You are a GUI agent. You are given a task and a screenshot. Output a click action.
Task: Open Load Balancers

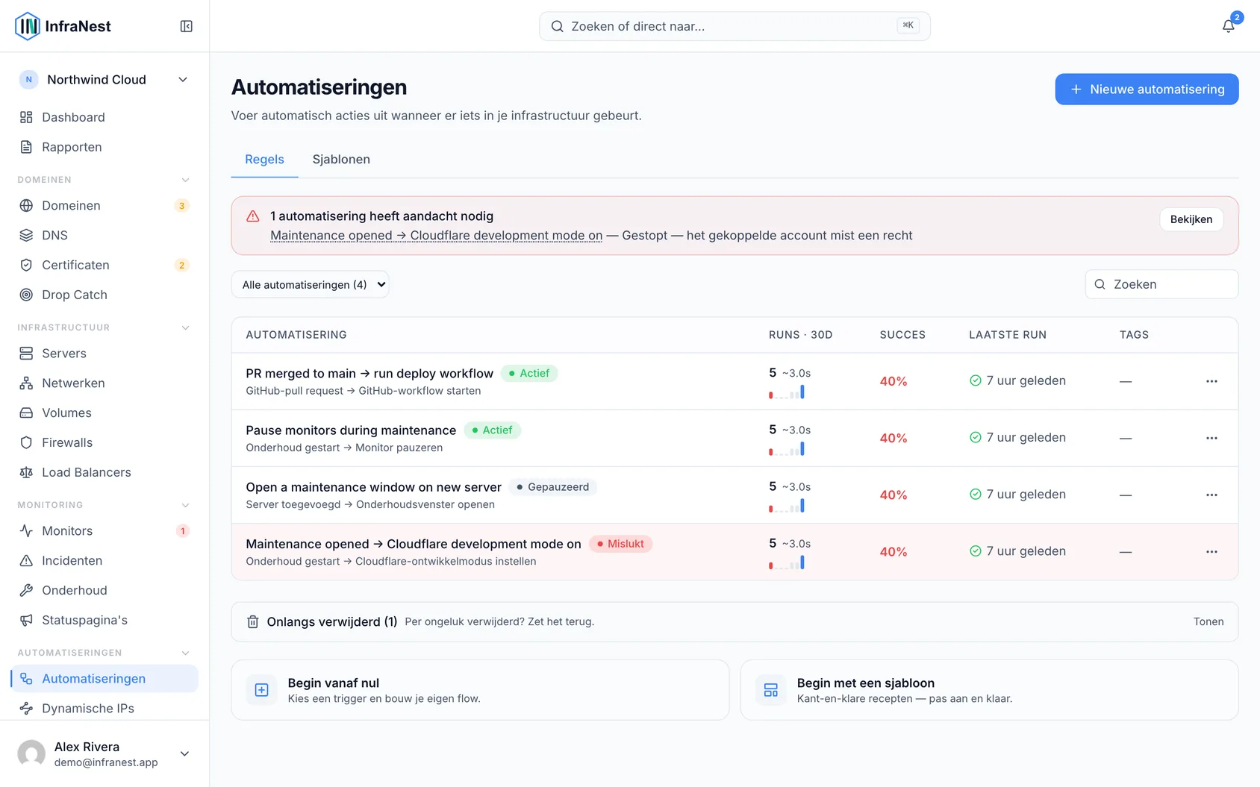tap(105, 472)
